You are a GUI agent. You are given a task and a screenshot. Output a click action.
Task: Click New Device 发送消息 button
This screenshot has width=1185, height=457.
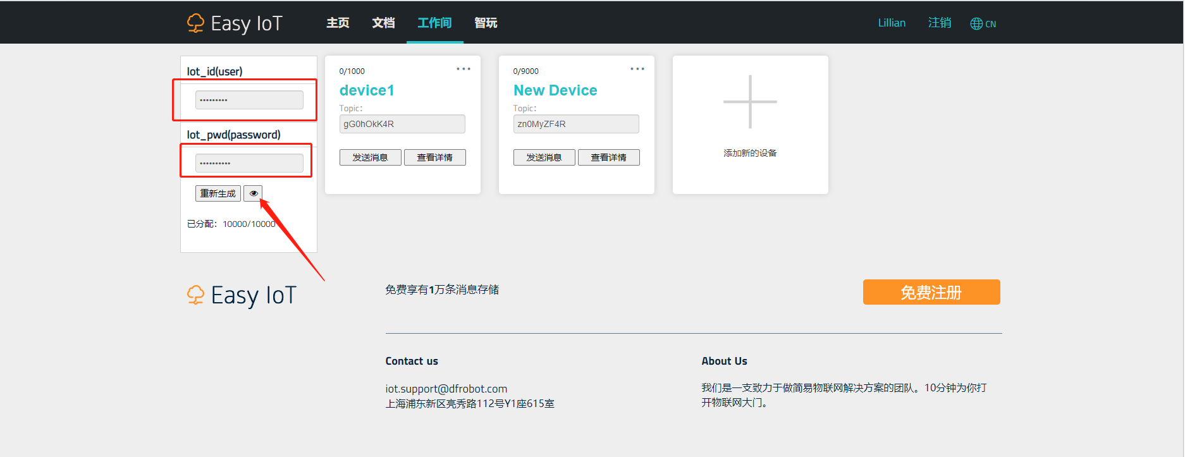tap(544, 157)
